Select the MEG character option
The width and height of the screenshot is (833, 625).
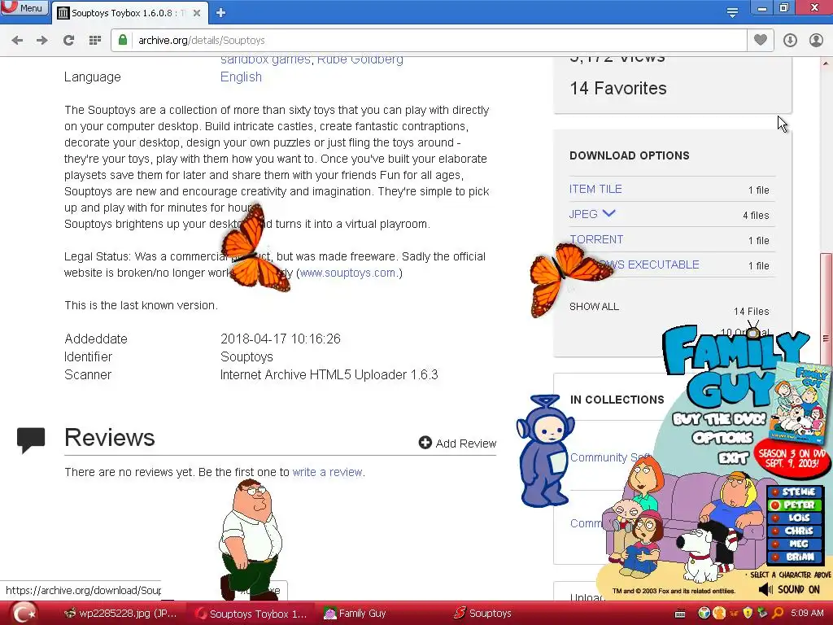pyautogui.click(x=795, y=544)
